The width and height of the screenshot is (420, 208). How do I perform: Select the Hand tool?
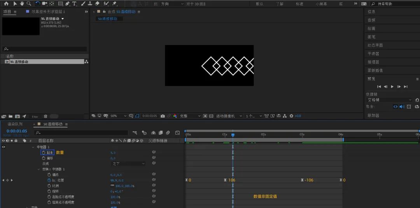[x=22, y=4]
